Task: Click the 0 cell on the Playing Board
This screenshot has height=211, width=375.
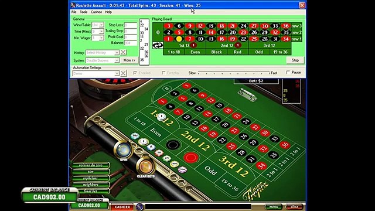Action: 158,32
